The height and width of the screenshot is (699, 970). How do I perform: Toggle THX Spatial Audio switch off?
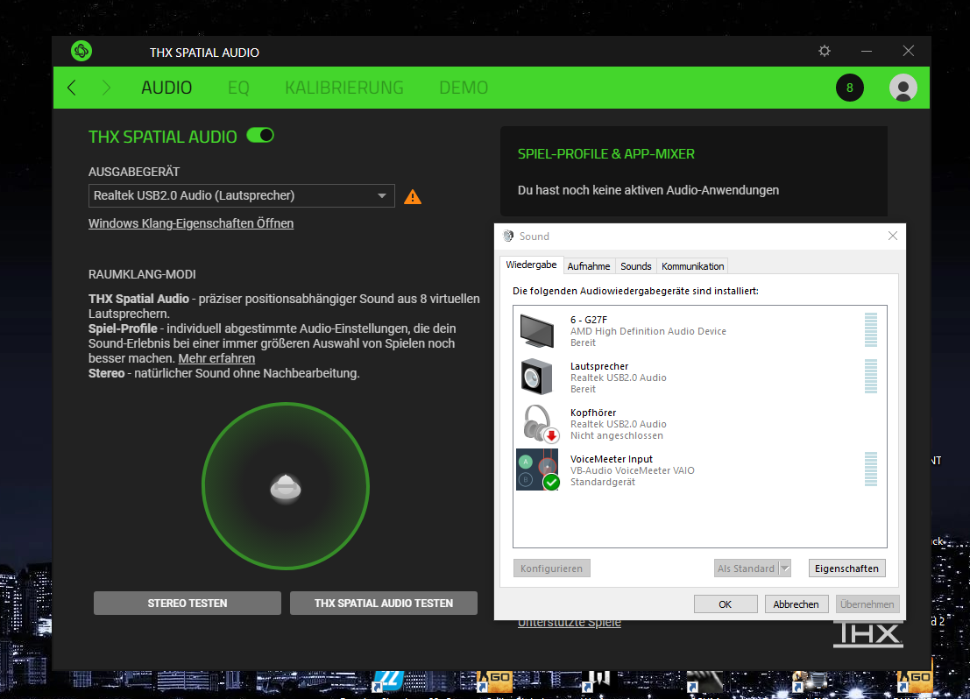[260, 136]
